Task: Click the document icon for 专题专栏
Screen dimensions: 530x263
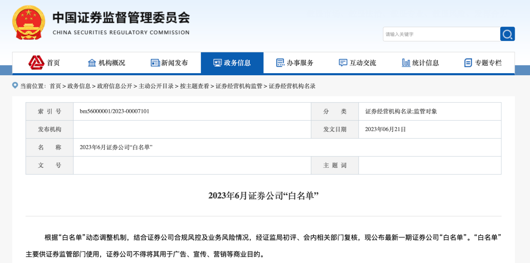Action: click(x=467, y=62)
